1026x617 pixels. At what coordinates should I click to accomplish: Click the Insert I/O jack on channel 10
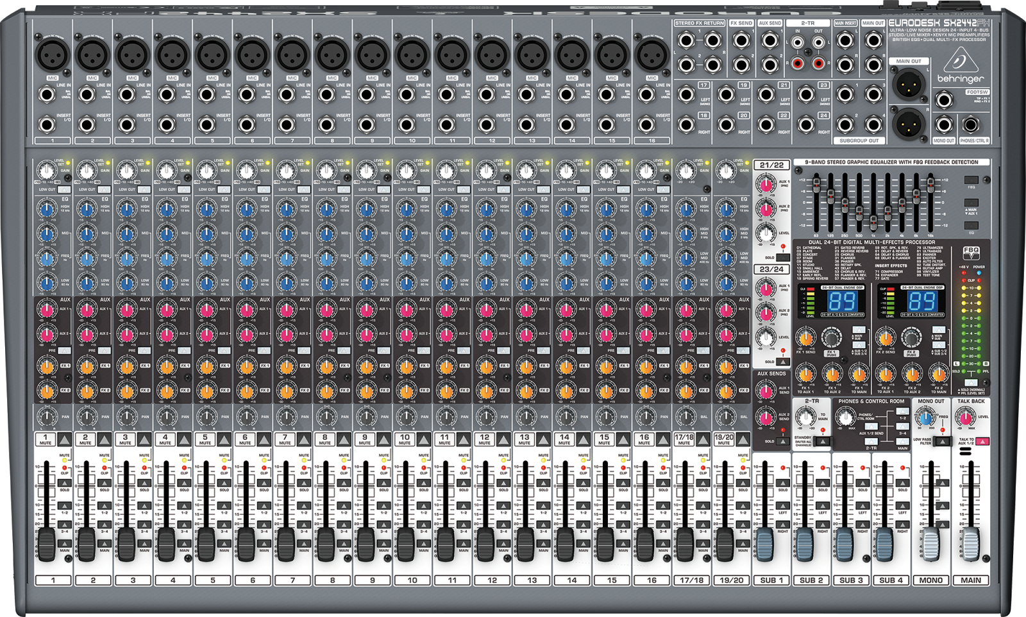point(407,124)
